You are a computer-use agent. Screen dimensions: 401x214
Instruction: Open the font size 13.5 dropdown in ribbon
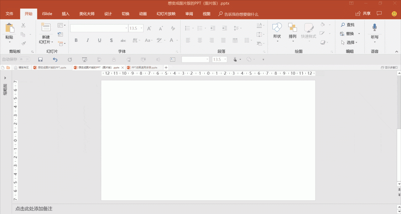[x=142, y=28]
